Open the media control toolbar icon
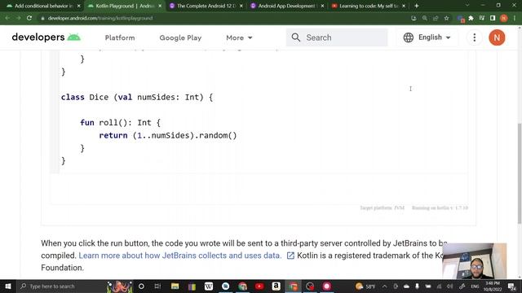 point(482,18)
